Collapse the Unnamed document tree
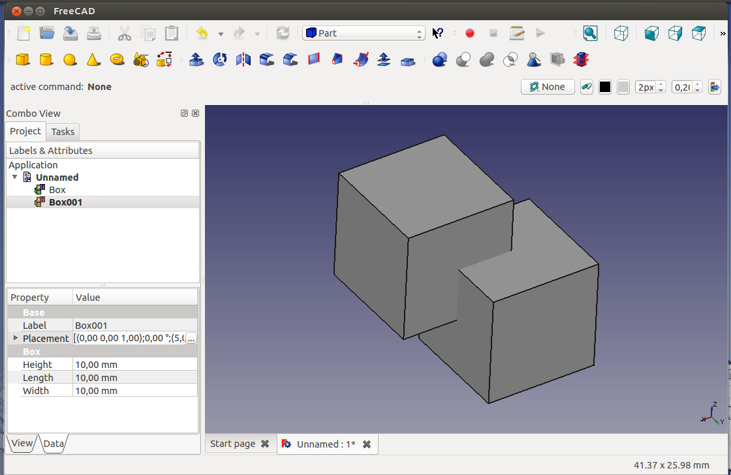 (x=15, y=177)
